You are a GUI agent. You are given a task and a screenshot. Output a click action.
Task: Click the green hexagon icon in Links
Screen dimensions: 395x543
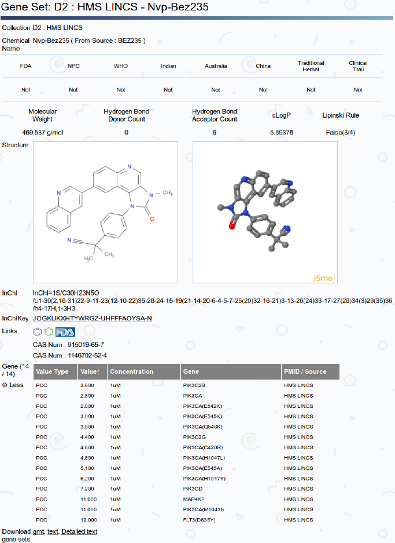49,331
